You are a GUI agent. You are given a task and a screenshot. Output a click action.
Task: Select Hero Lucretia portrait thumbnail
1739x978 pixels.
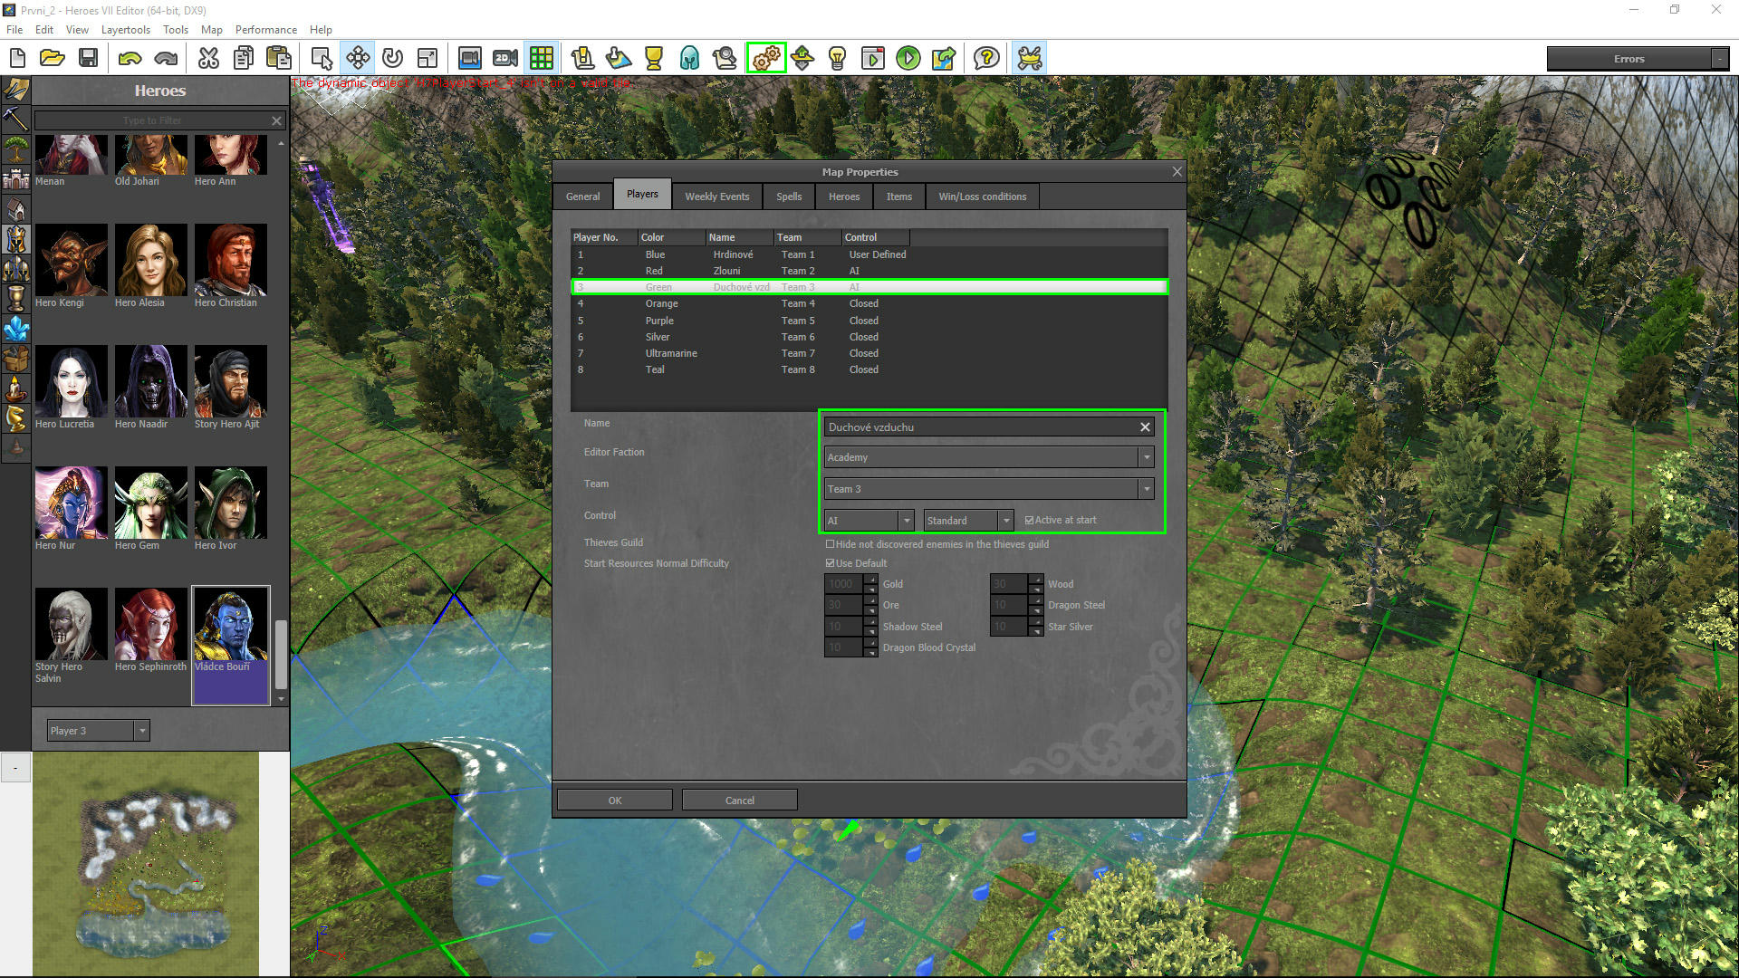point(71,380)
